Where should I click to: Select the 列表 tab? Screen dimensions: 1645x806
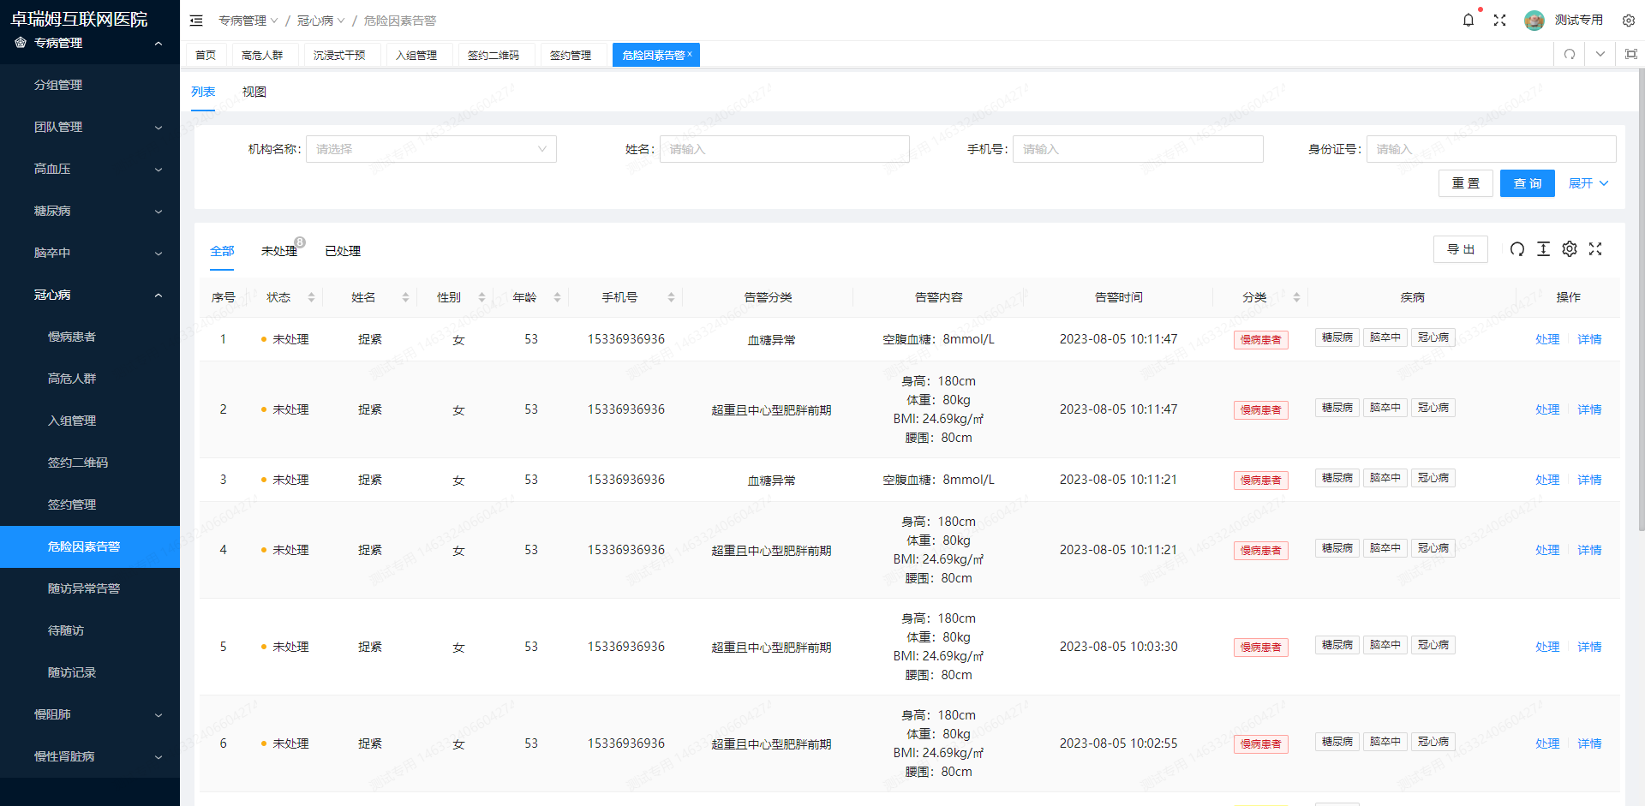(203, 92)
